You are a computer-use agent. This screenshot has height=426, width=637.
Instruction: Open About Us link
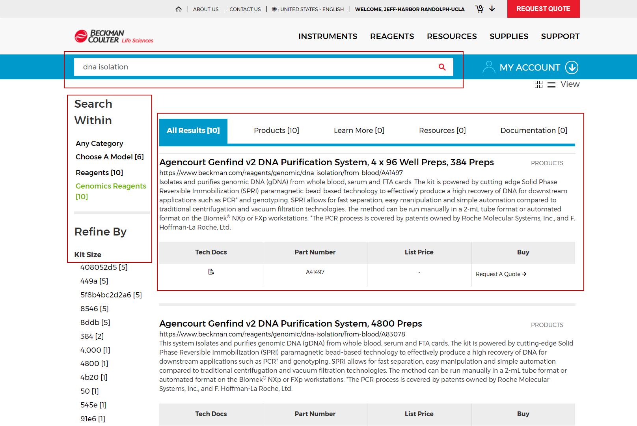(x=206, y=9)
